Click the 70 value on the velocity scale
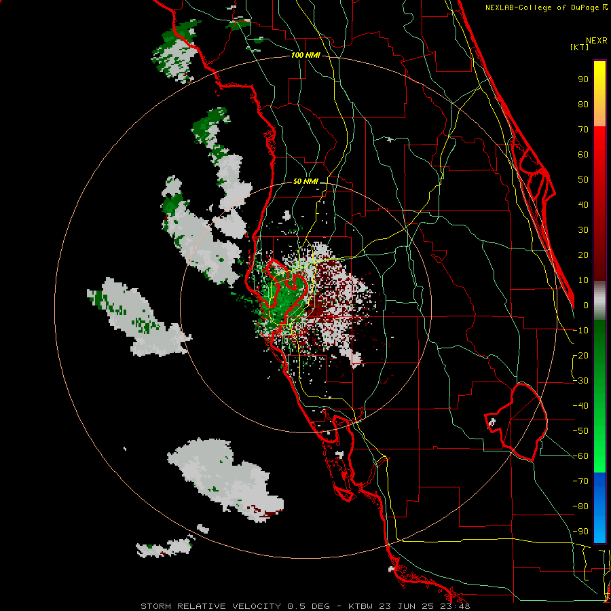This screenshot has height=611, width=611. (583, 130)
